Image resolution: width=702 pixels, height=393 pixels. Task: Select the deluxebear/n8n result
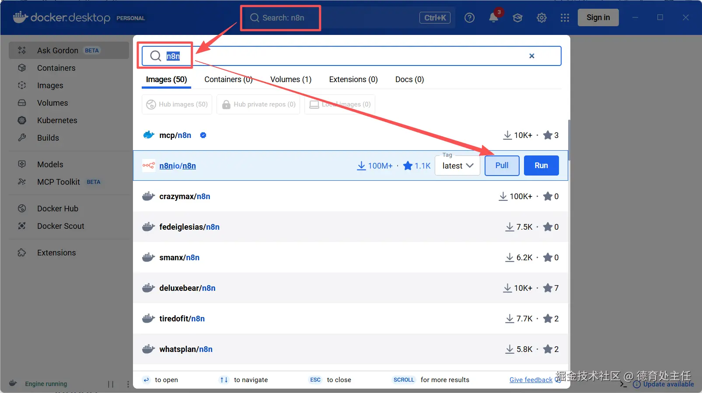(x=350, y=288)
